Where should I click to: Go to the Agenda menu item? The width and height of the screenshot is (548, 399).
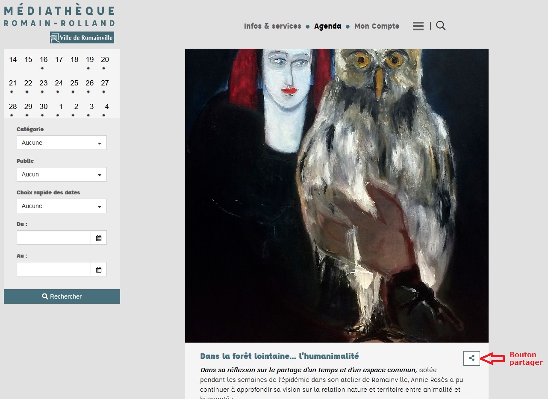tap(327, 26)
